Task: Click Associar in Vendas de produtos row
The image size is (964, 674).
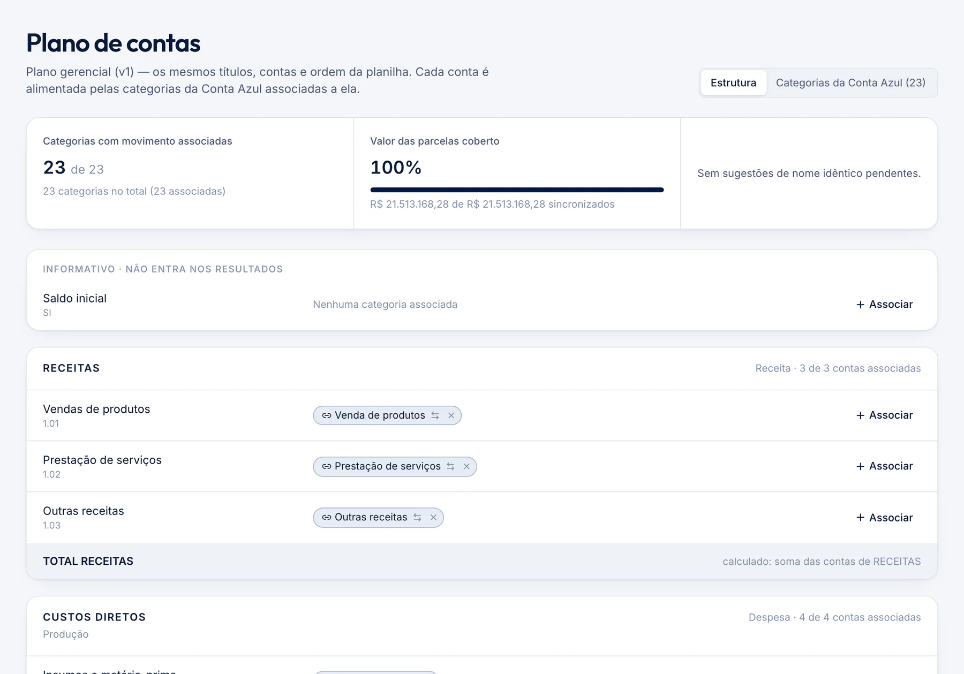Action: [884, 415]
